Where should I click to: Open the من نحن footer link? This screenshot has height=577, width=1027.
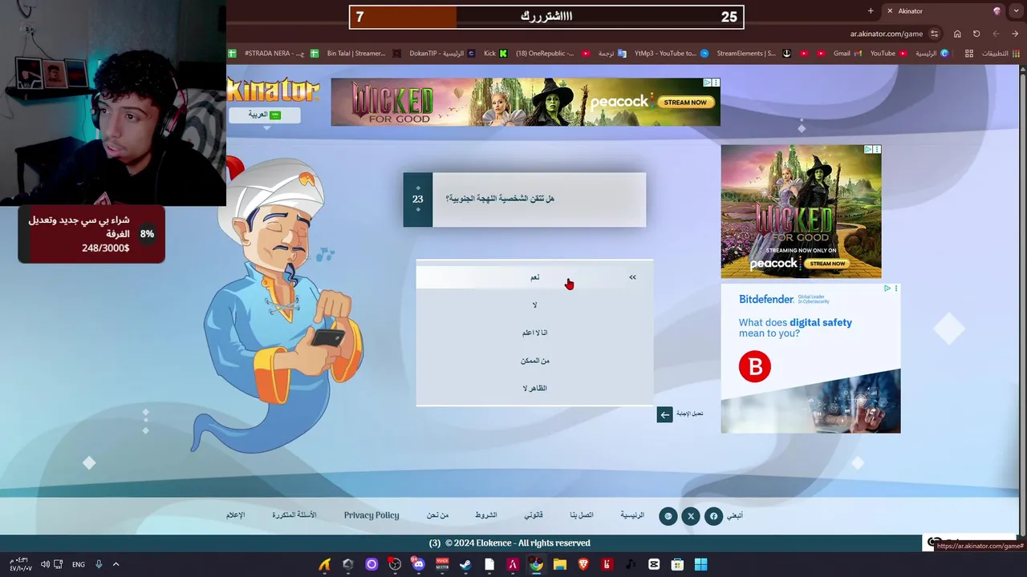coord(437,515)
